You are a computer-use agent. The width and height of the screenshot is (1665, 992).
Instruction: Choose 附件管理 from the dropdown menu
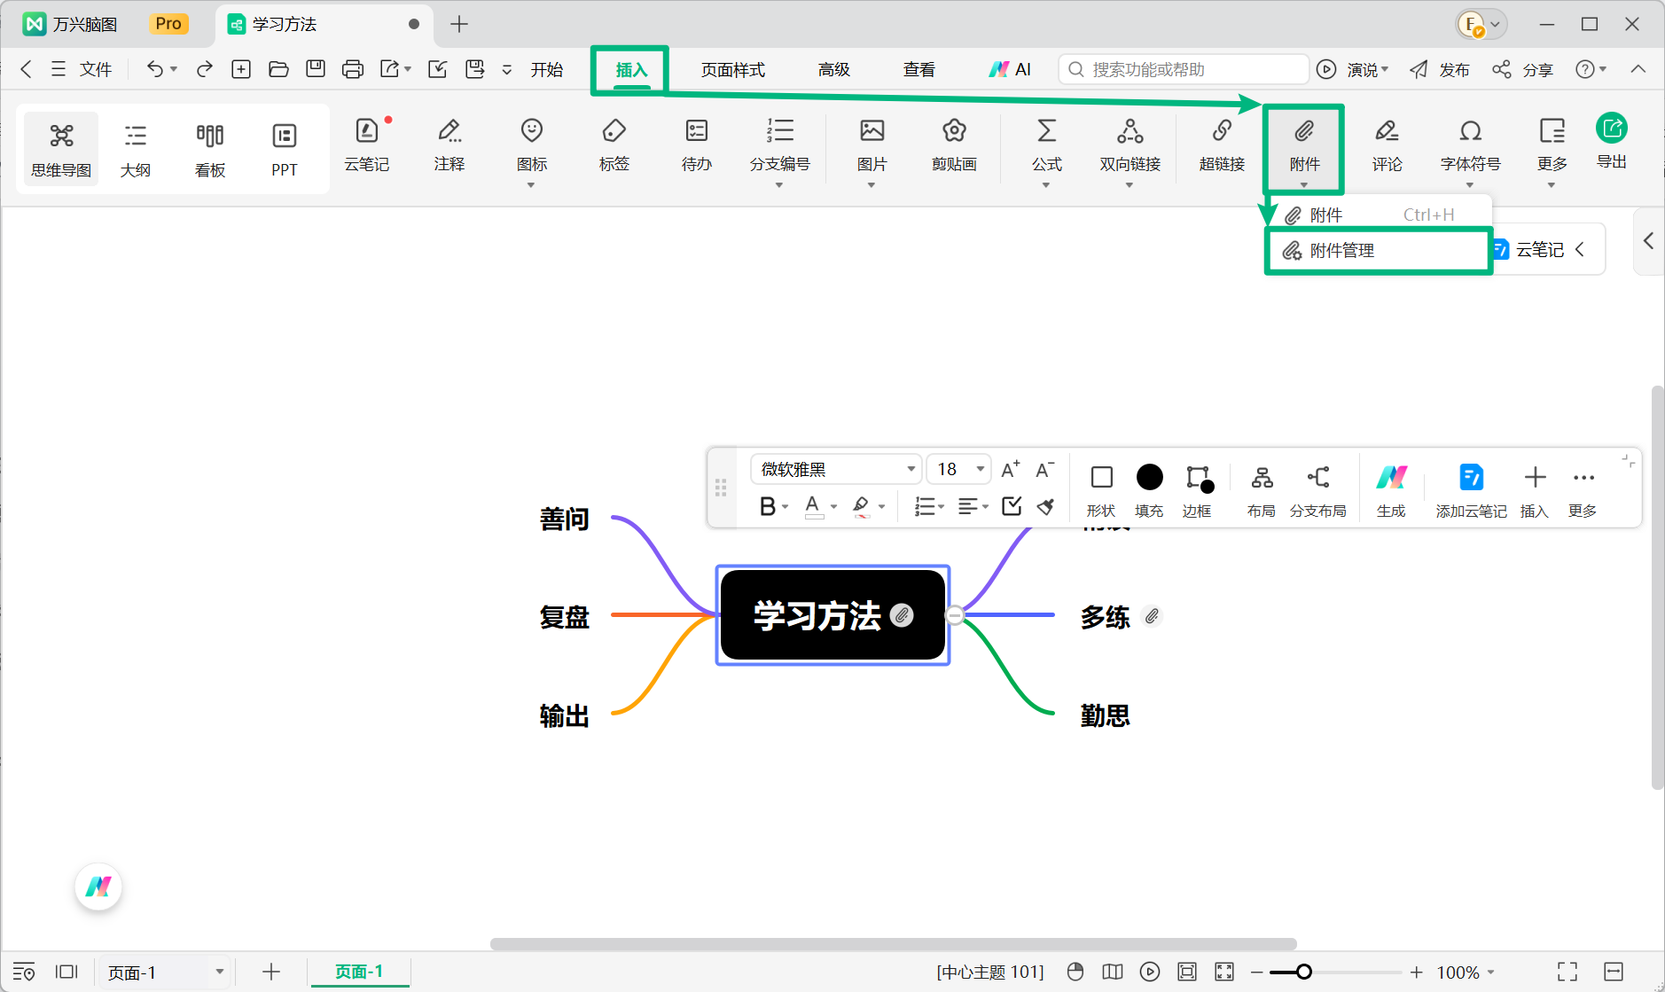(x=1379, y=251)
